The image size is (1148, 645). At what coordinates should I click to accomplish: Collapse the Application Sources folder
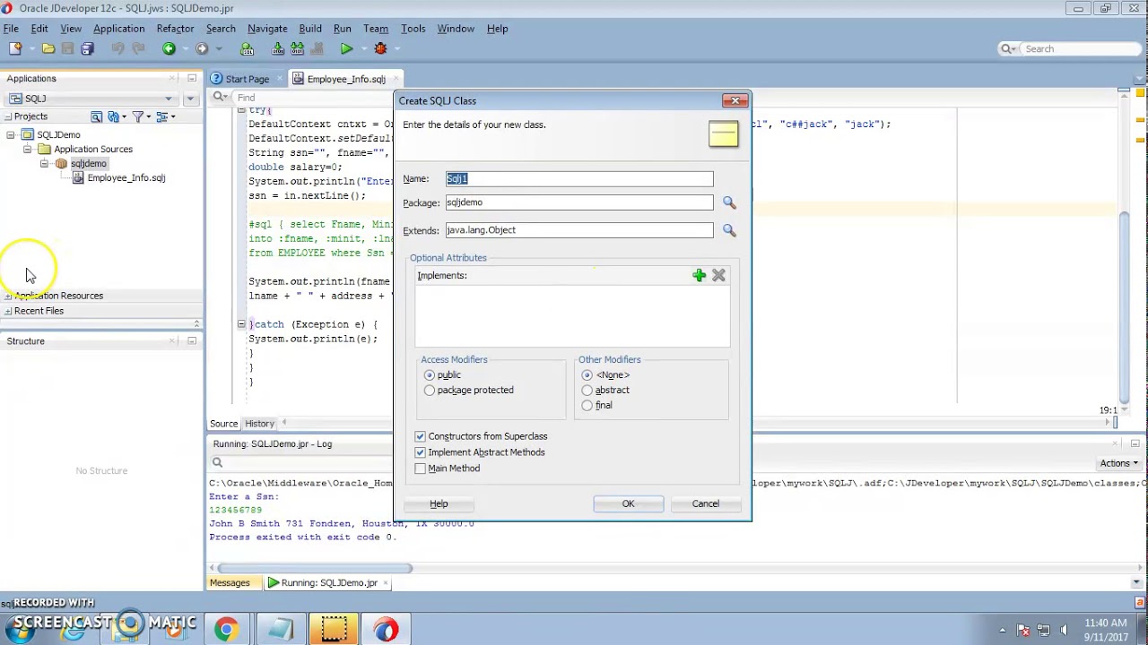(x=27, y=150)
